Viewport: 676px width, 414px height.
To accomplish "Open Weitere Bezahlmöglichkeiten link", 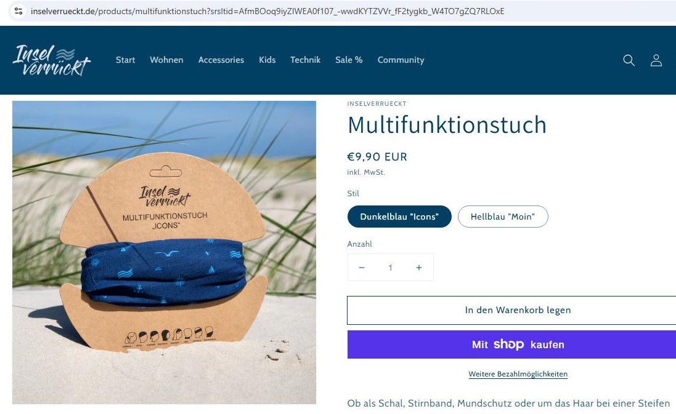I will (518, 374).
